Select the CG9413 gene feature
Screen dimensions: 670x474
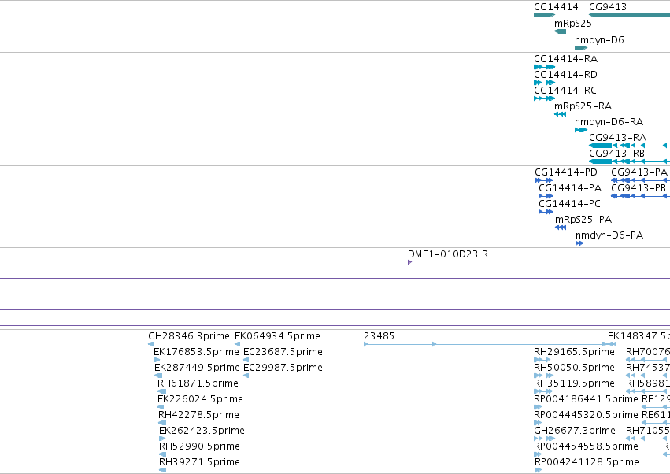(x=629, y=16)
